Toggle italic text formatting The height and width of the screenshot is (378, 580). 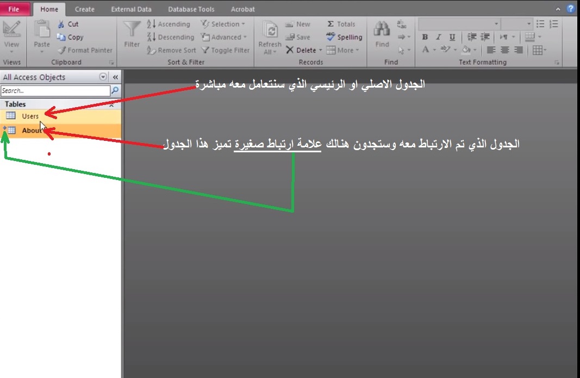[439, 36]
